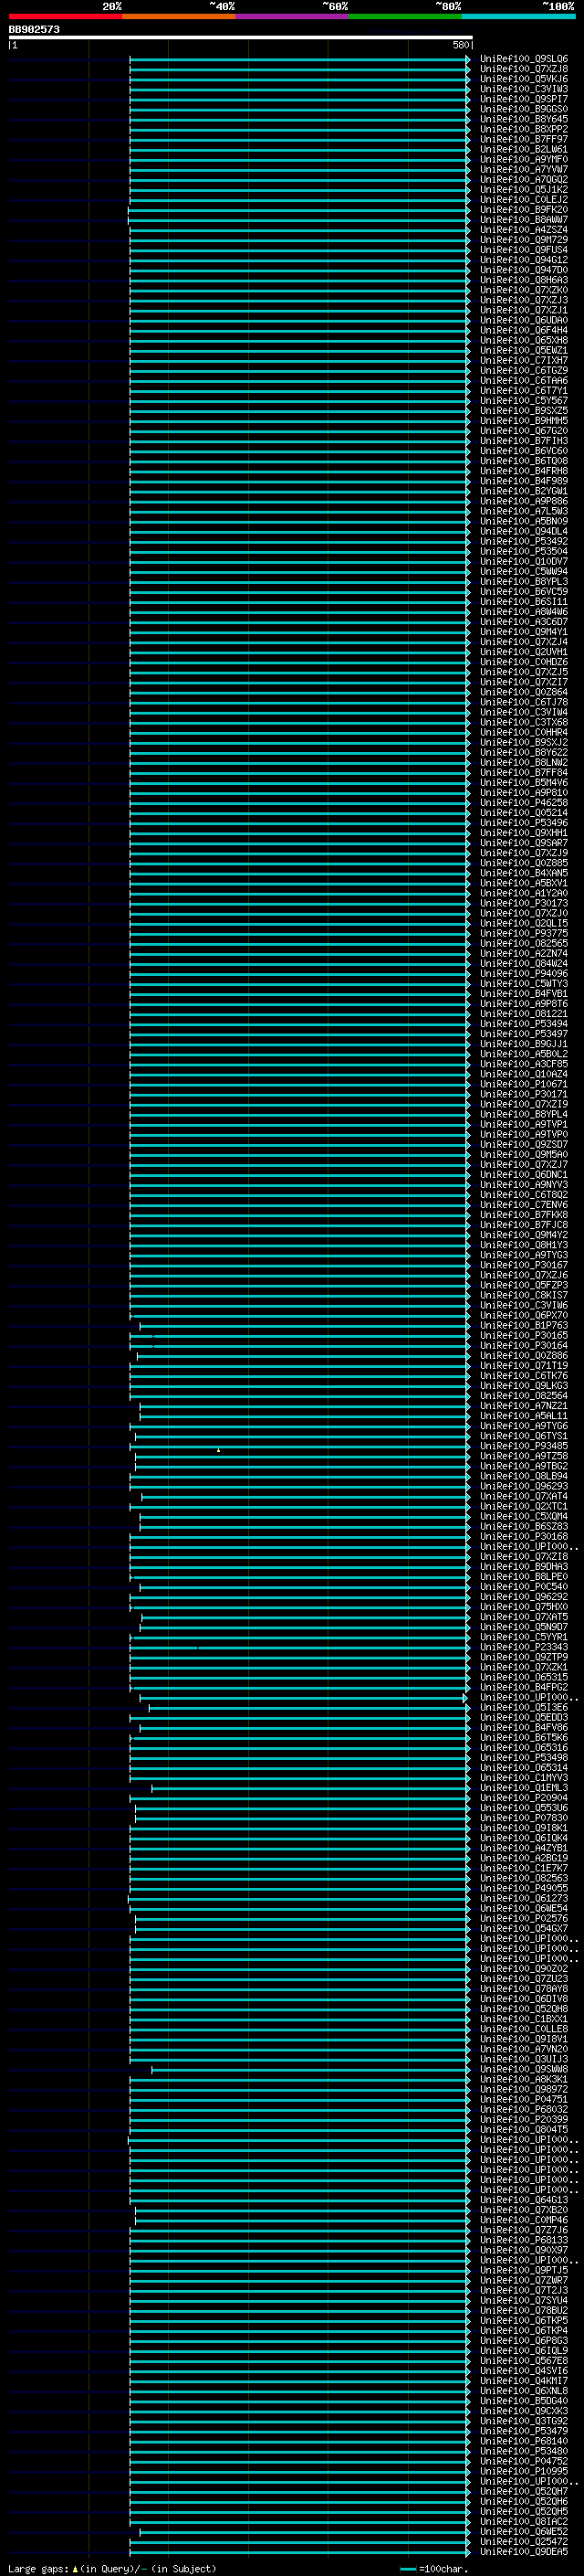
Task: Open the UniRef100_C3VIW3 entry
Action: [524, 89]
